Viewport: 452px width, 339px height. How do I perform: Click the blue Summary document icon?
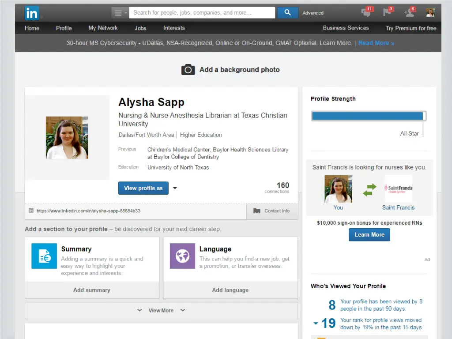click(44, 256)
